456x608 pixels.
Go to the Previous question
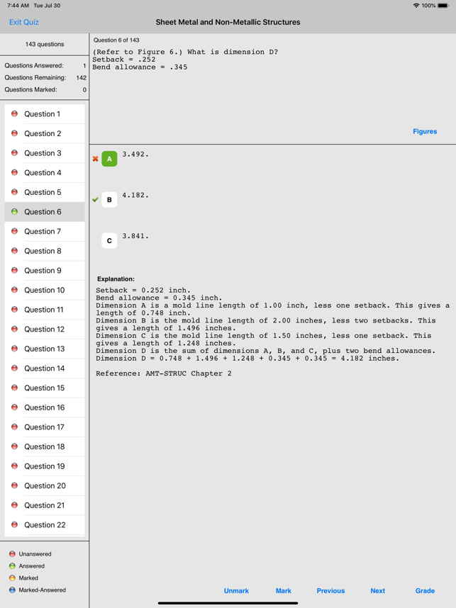[x=330, y=590]
